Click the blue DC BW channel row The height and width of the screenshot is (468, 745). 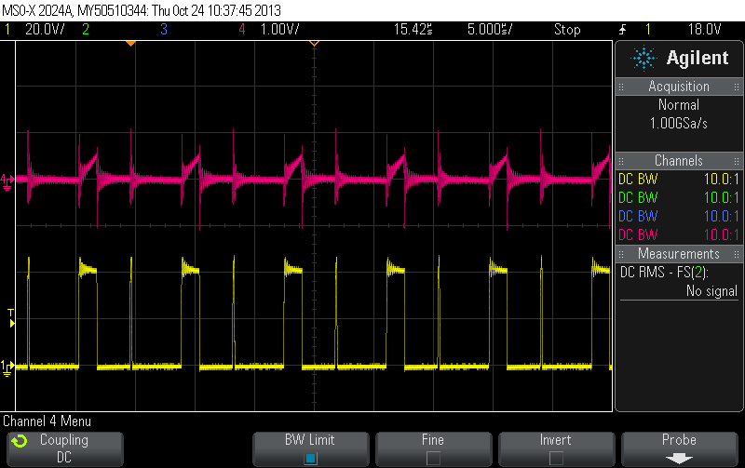679,216
